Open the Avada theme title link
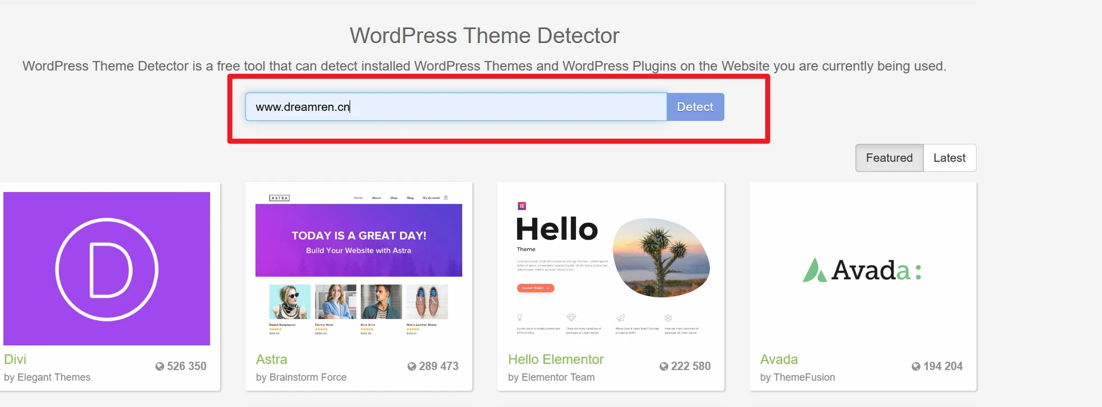 (x=779, y=359)
